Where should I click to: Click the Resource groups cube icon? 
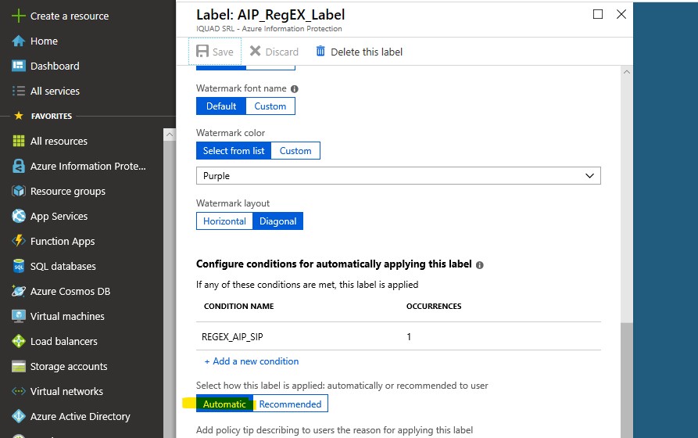point(18,191)
